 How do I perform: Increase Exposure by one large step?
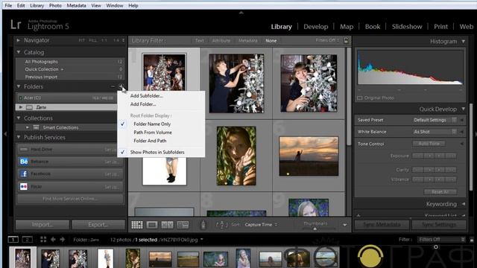pyautogui.click(x=450, y=156)
